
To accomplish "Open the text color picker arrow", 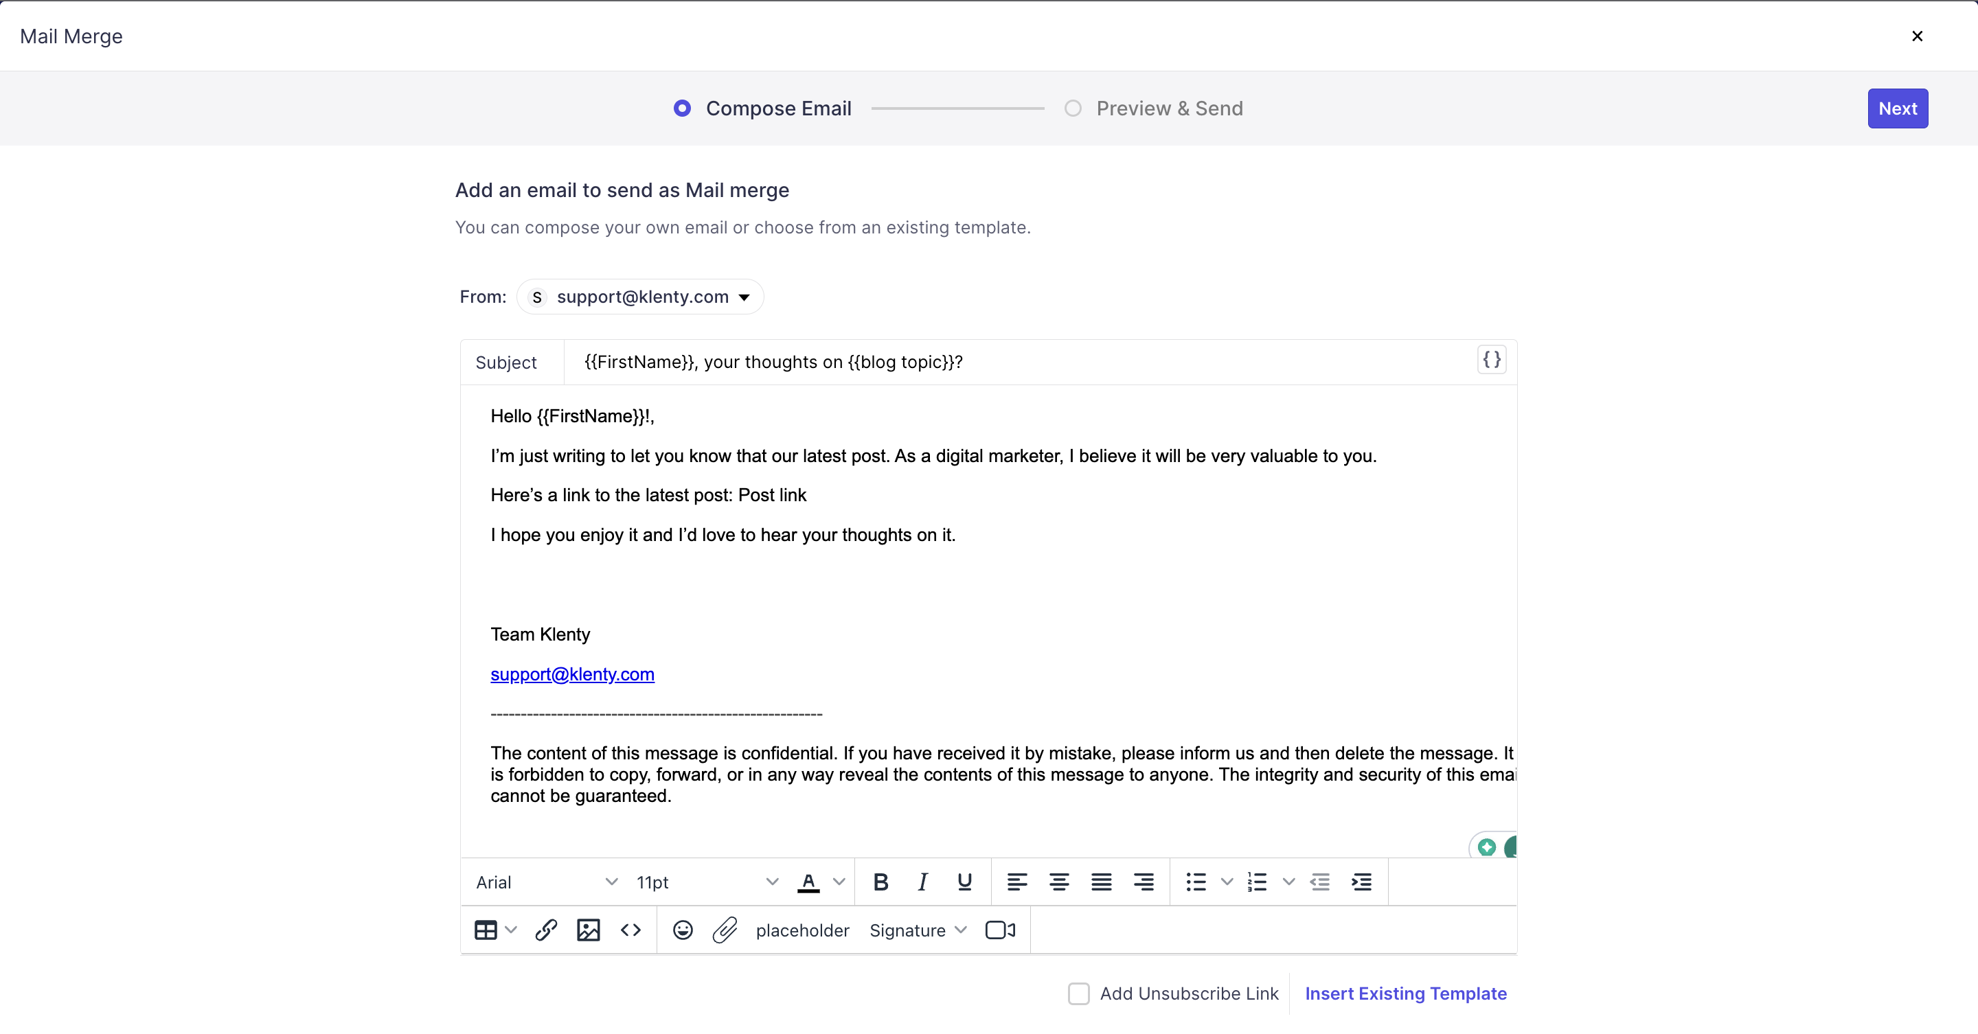I will [839, 882].
